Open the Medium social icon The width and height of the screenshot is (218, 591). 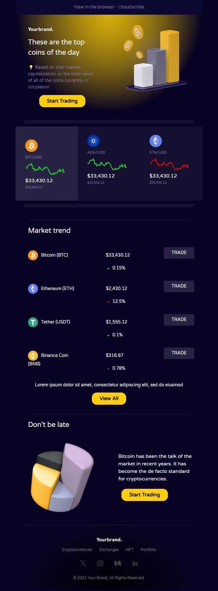click(x=118, y=563)
